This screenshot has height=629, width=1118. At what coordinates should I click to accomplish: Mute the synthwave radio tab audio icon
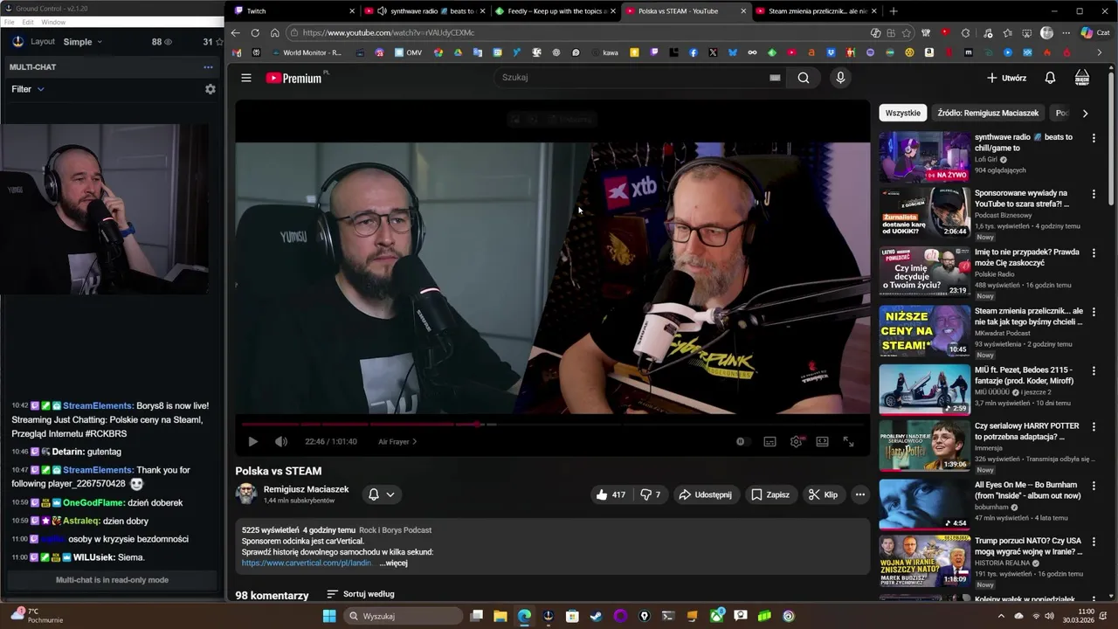pos(382,11)
